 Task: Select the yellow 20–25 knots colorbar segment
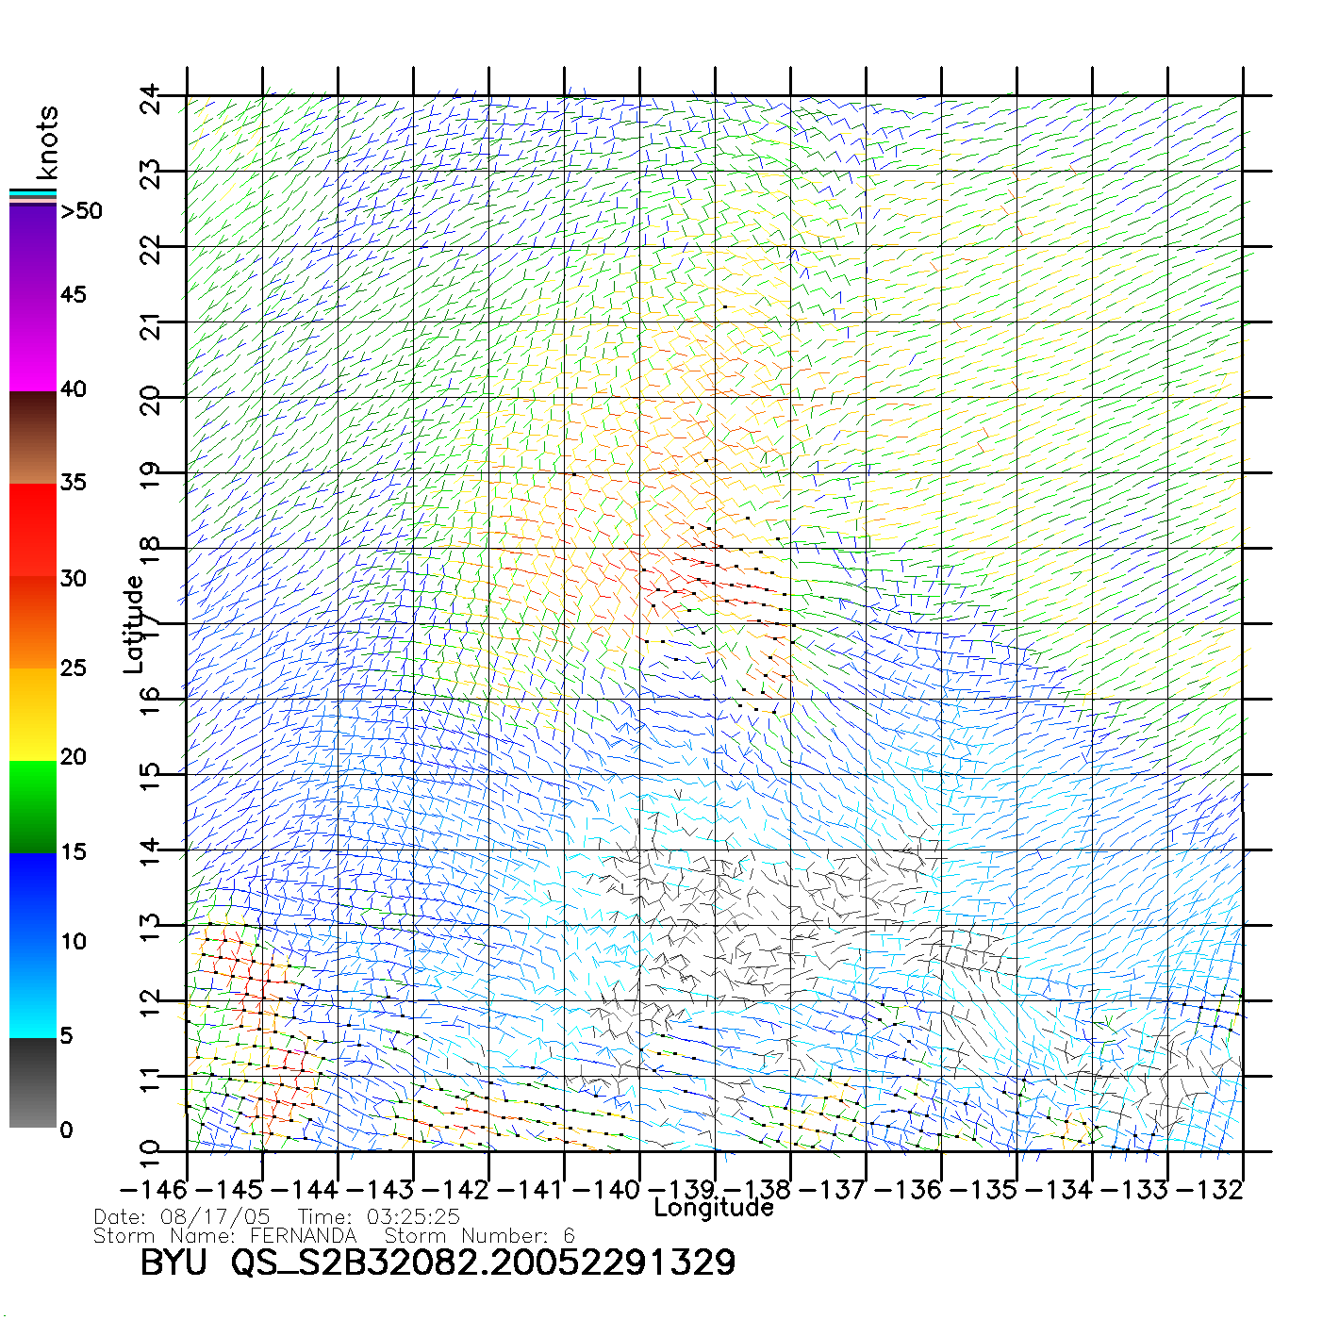point(33,714)
